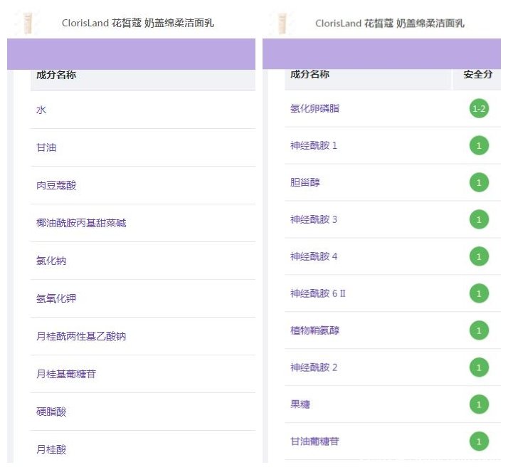Select the 肉豆蔻酸 ingredient
The image size is (508, 470).
tap(56, 186)
